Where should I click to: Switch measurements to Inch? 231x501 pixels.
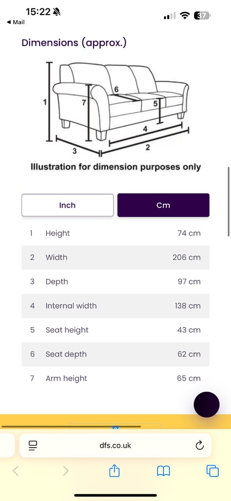tap(68, 205)
